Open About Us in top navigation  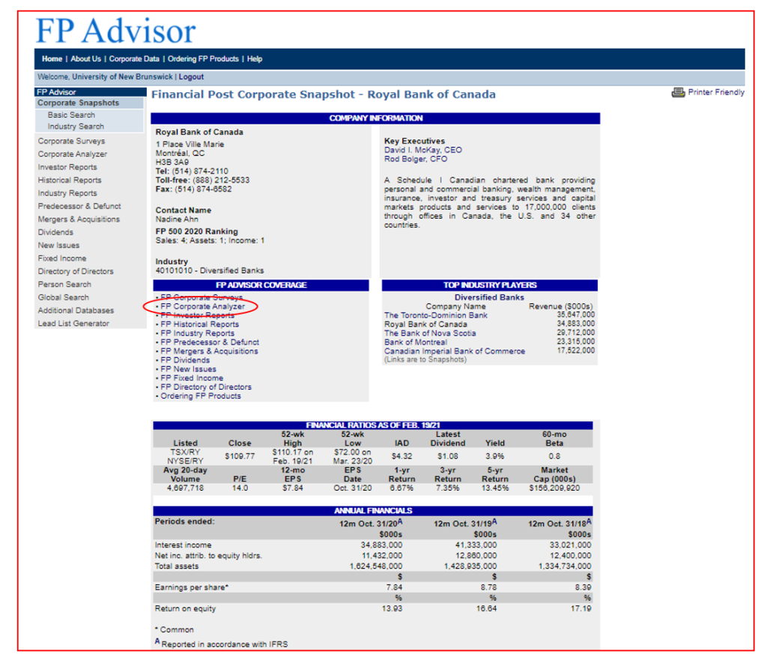point(86,58)
